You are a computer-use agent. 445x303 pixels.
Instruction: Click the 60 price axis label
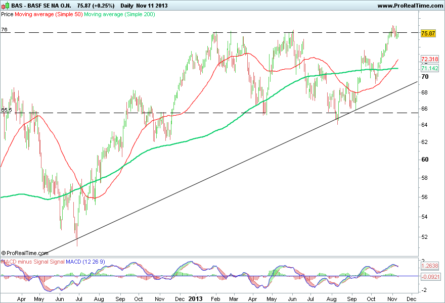point(425,159)
